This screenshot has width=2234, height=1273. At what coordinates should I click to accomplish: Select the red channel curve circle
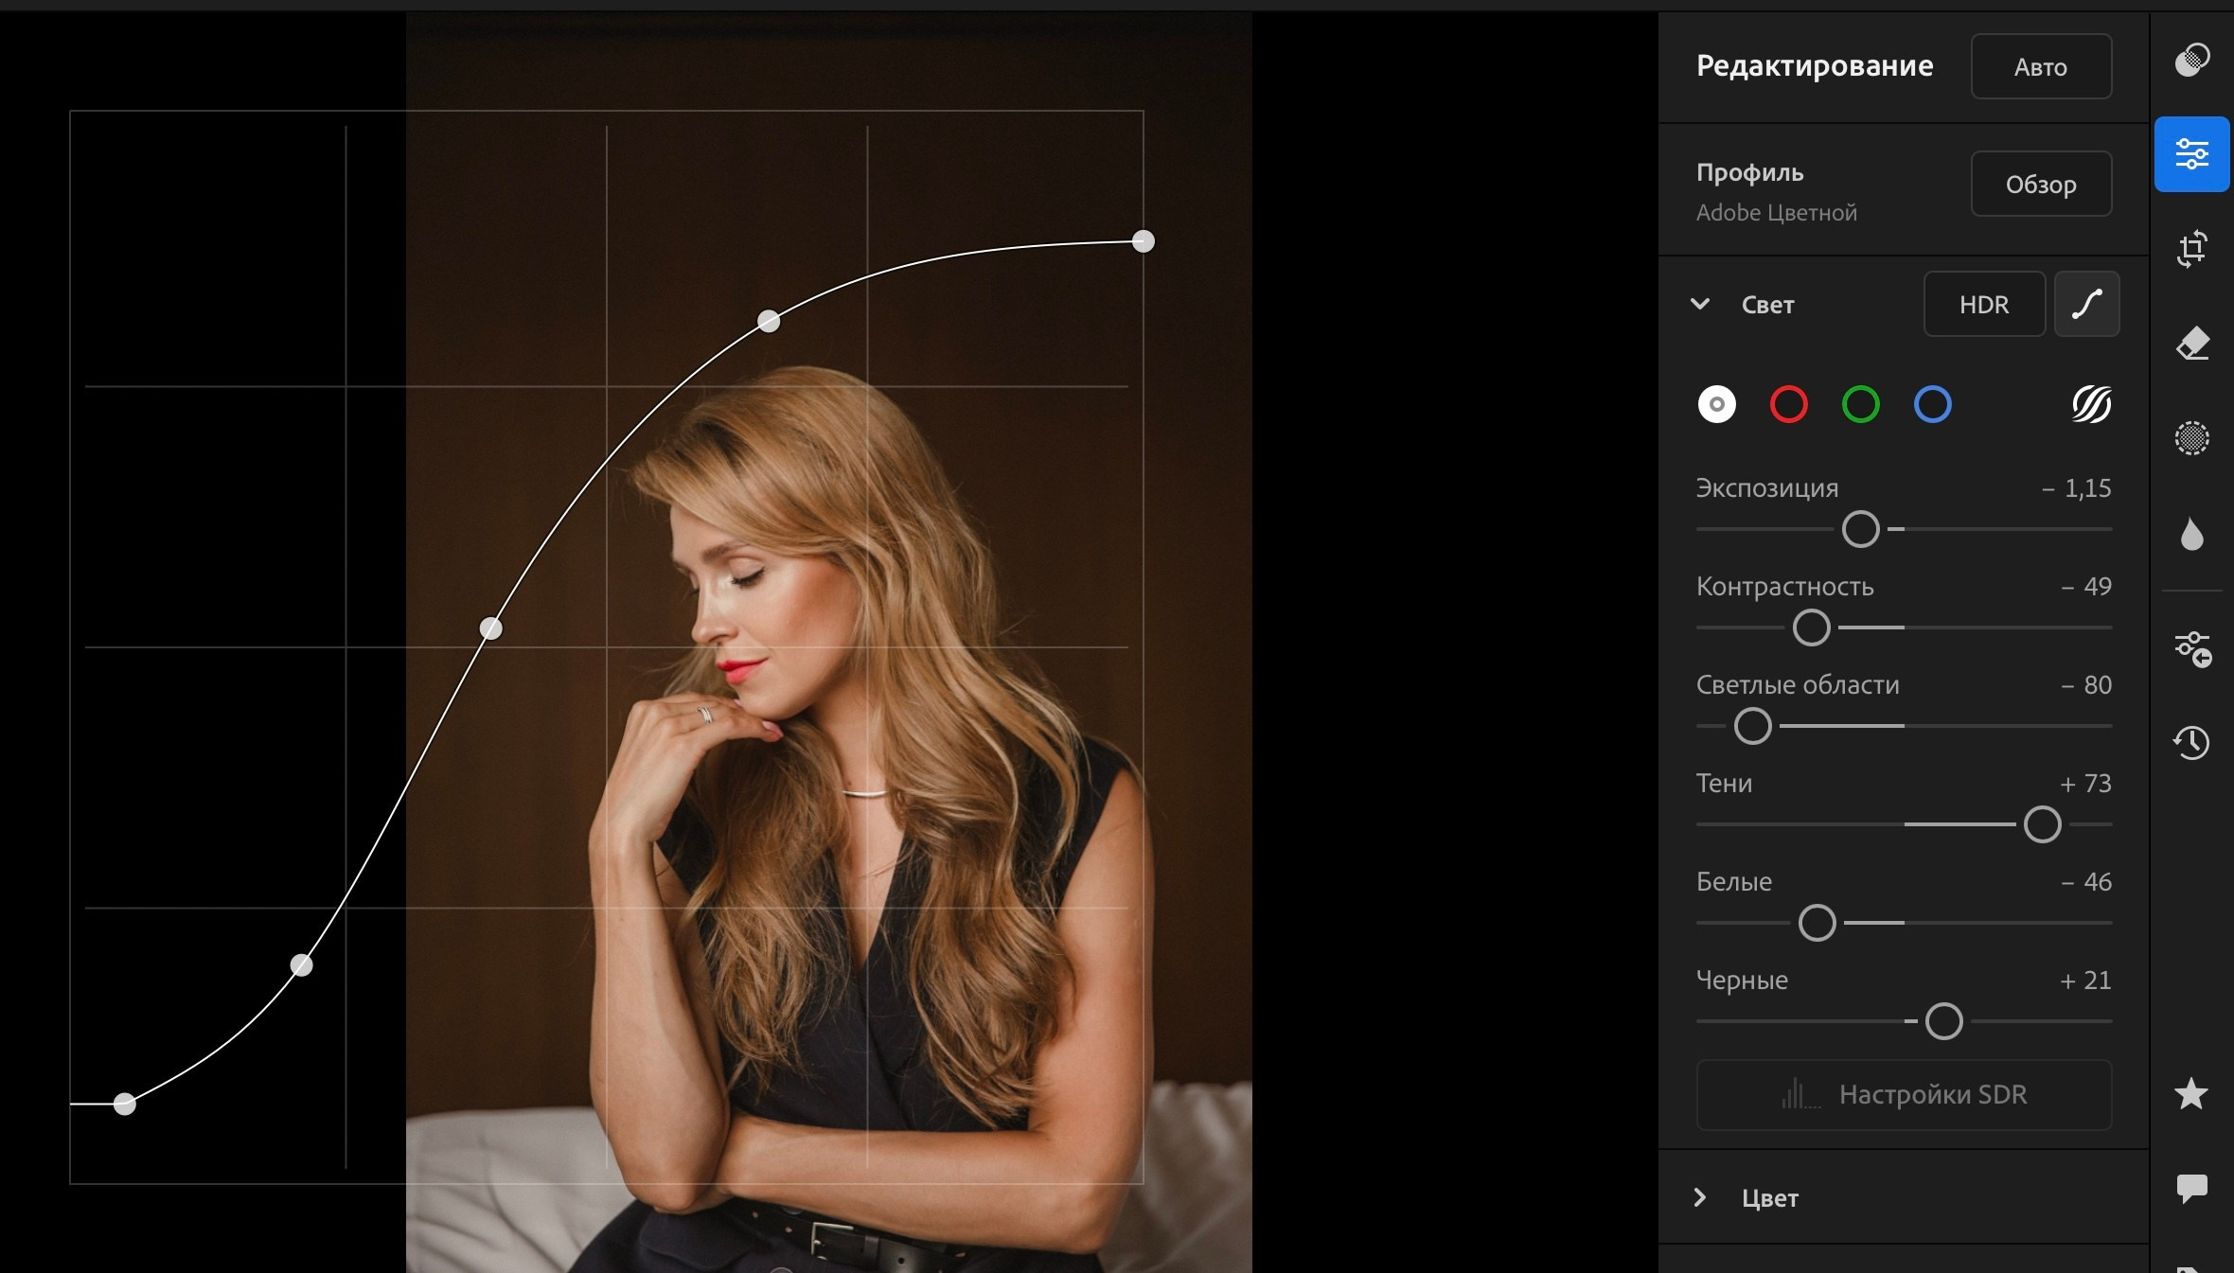1788,404
